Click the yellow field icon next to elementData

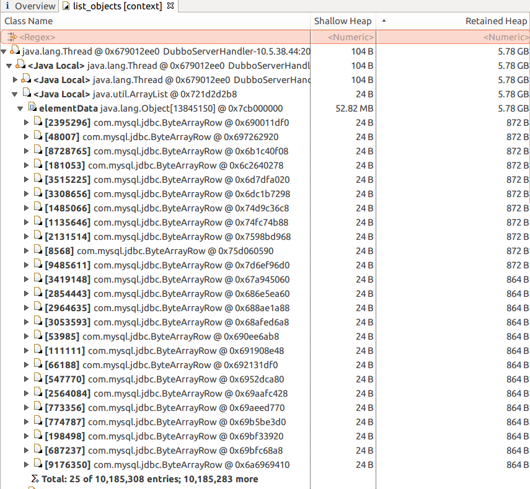point(32,107)
